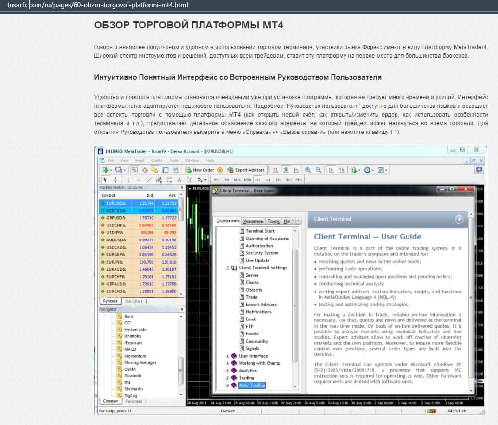498x425 pixels.
Task: Open the Security System help topic
Action: point(262,253)
